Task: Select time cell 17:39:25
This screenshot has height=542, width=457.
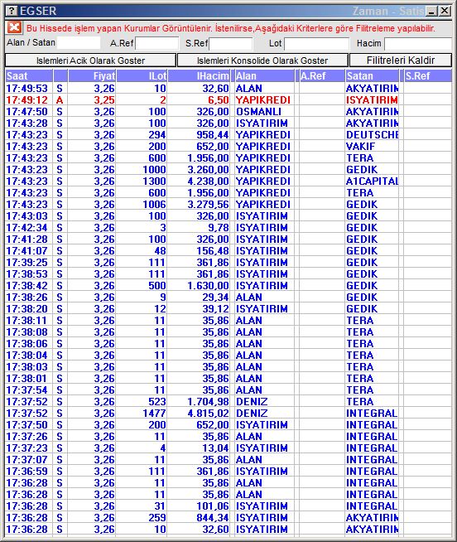Action: click(27, 263)
